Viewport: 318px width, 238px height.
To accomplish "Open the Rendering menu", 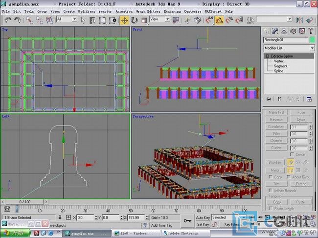I will [x=172, y=12].
